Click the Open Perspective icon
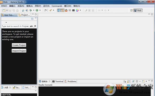Screen dimensions: 155x96 tap(131, 10)
